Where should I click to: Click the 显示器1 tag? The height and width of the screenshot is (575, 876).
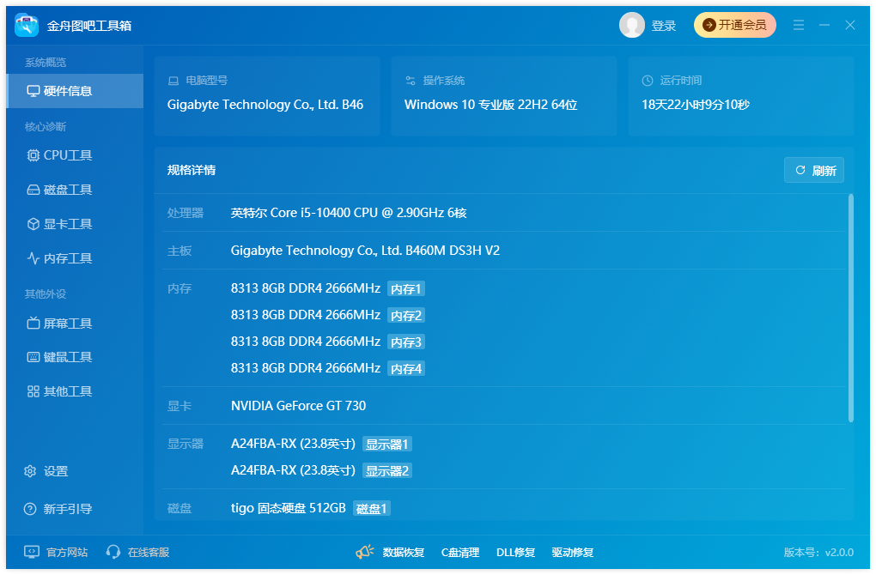pos(387,445)
